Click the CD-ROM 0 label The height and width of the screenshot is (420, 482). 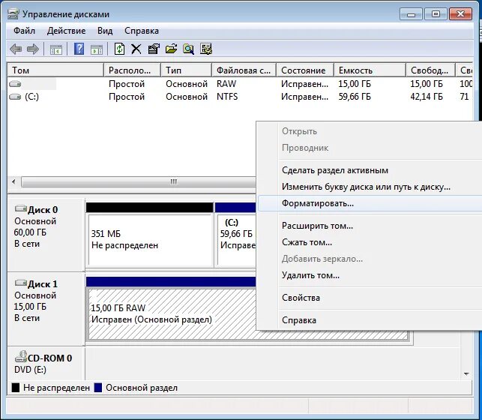[x=49, y=358]
